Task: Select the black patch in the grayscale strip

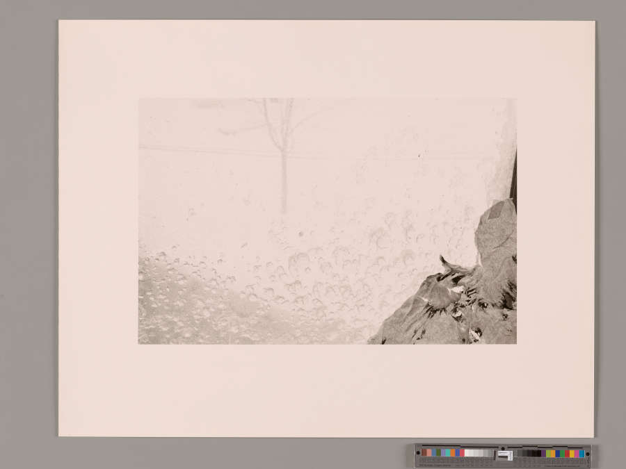Action: coord(538,454)
